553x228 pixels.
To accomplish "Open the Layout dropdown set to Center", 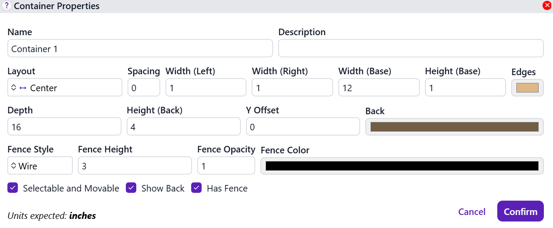I will click(x=64, y=88).
